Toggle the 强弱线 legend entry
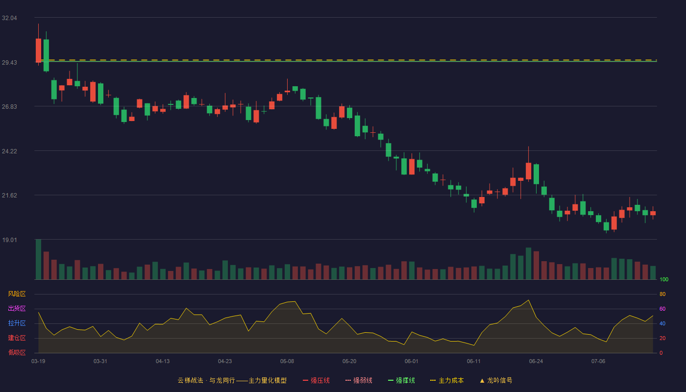Viewport: 686px width, 392px height. click(x=359, y=380)
